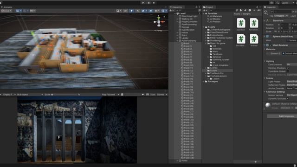
Task: Toggle Stats button in Game view toolbar
Action: (153, 95)
